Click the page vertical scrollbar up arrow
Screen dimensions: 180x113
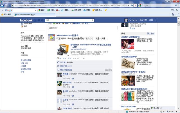tap(179, 18)
